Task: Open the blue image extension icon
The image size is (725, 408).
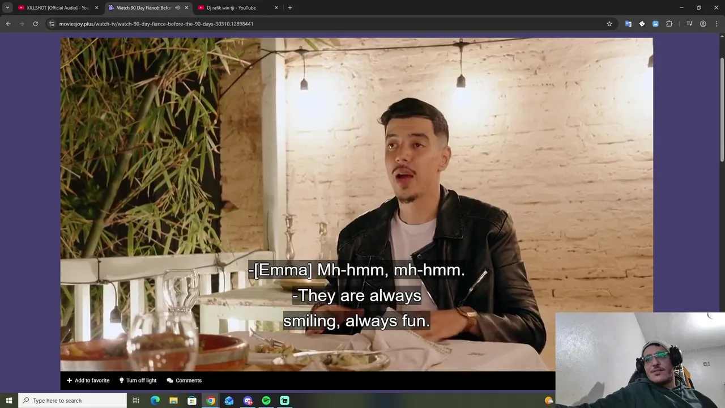Action: point(655,24)
